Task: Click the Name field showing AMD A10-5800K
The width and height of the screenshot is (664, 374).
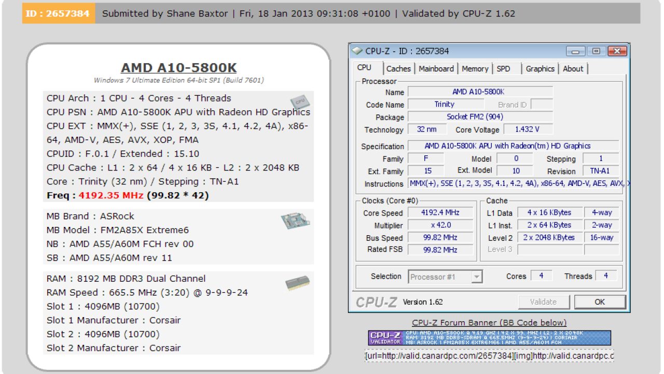Action: click(480, 92)
